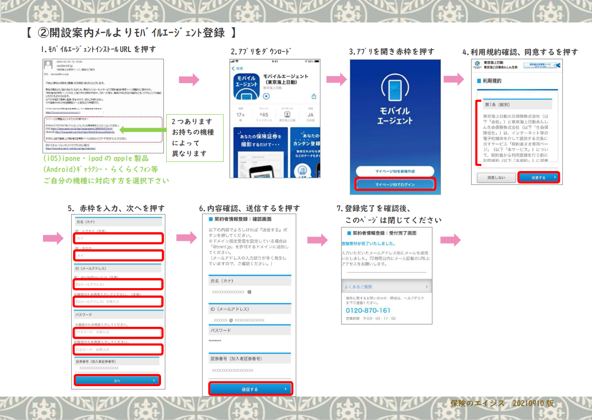Tap the App Store download button

point(267,96)
